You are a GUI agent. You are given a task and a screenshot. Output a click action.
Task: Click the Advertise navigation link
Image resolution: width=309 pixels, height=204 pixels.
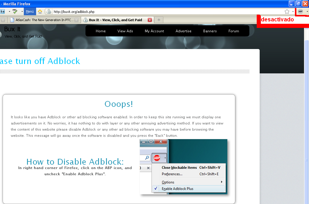(184, 31)
